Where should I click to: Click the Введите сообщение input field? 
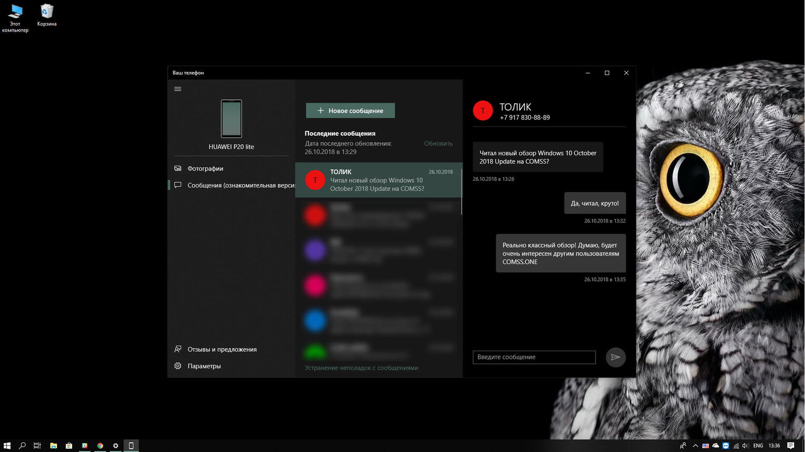533,357
